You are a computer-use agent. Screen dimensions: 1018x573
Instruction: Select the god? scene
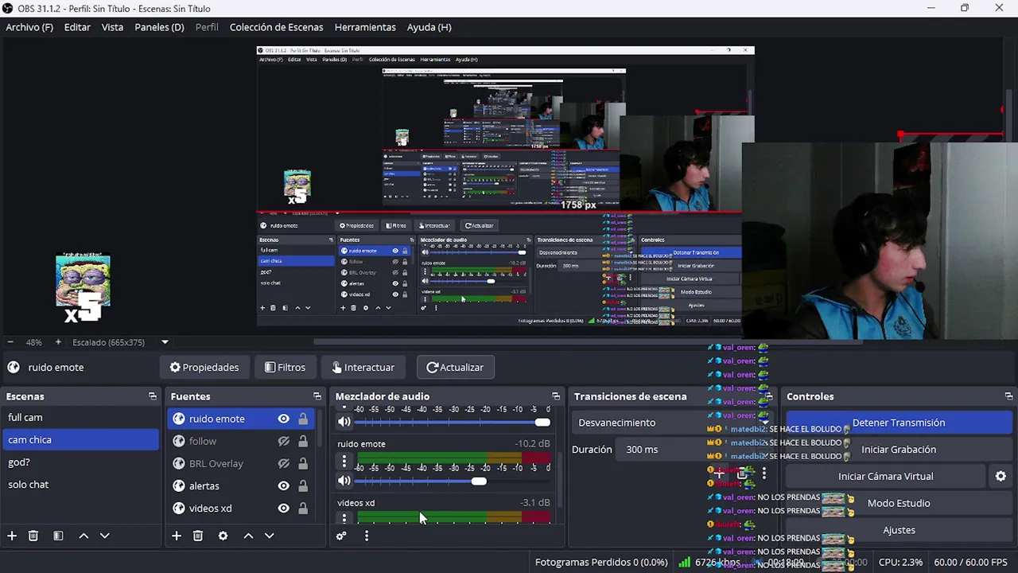(80, 462)
